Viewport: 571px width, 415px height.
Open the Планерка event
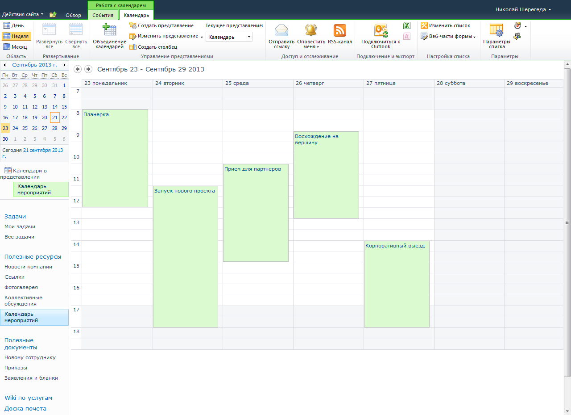(115, 158)
